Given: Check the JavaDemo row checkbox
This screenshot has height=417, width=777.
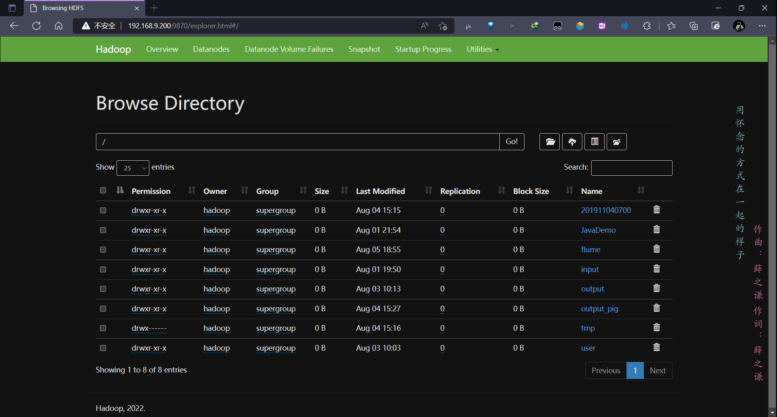Looking at the screenshot, I should click(x=103, y=230).
